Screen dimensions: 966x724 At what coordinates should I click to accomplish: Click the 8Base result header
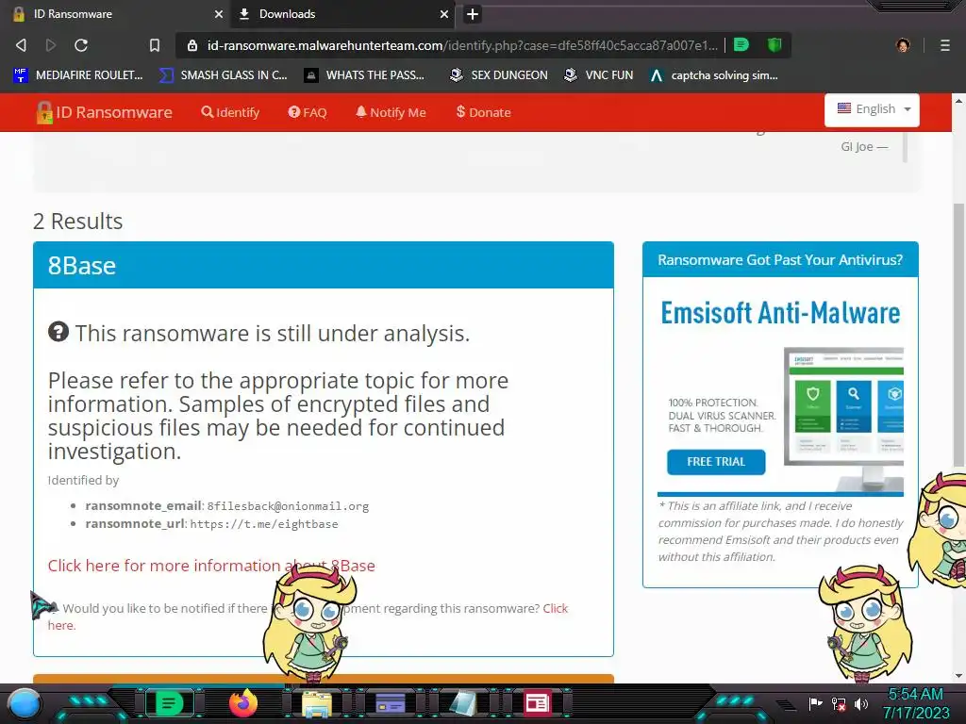(x=324, y=265)
